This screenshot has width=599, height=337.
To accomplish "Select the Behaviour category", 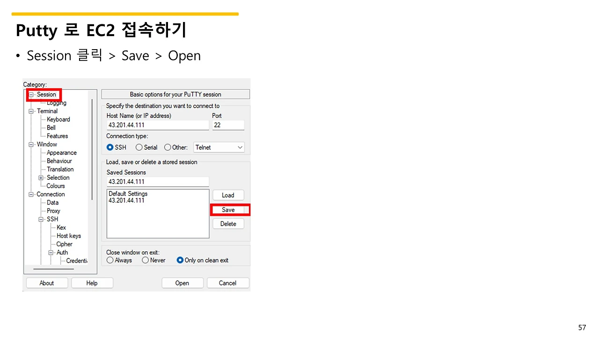I will 59,161.
